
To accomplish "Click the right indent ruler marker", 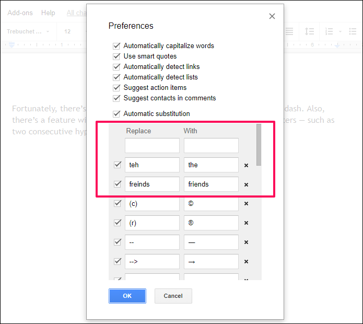I will pyautogui.click(x=337, y=45).
